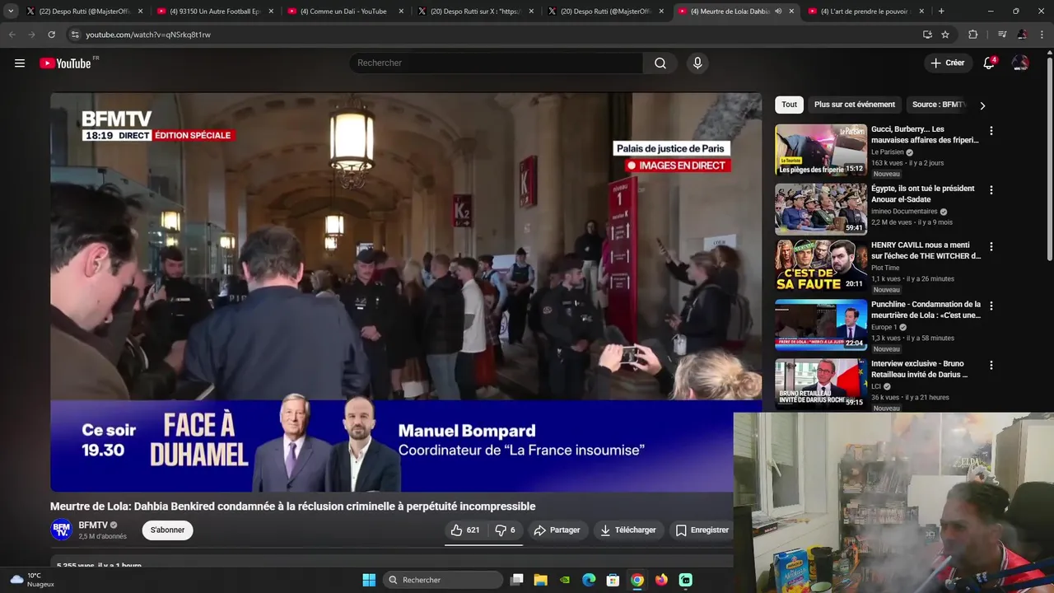Viewport: 1054px width, 593px height.
Task: Open File Explorer from the taskbar
Action: point(540,580)
